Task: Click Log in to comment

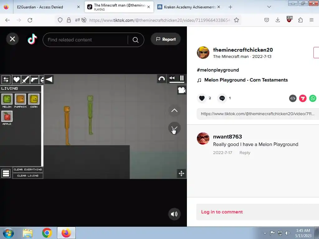Action: (222, 212)
